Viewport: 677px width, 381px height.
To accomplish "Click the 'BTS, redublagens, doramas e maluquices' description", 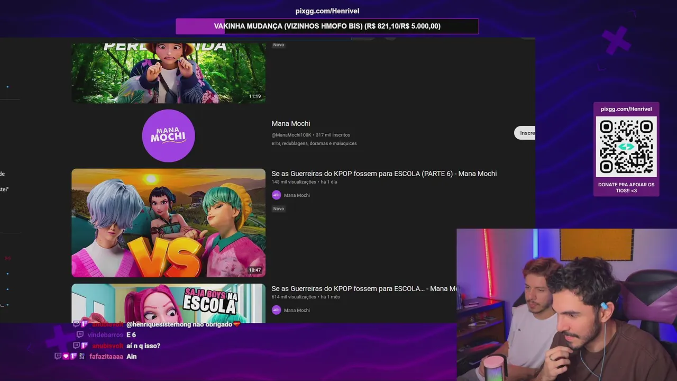I will (x=314, y=143).
